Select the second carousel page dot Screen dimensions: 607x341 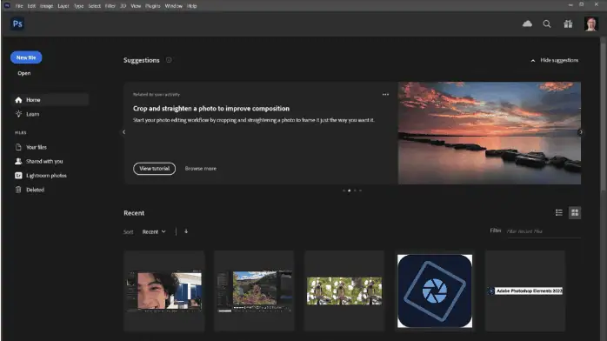pos(350,191)
